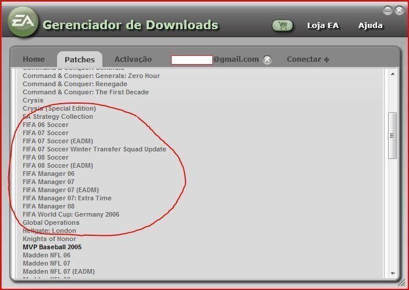409x290 pixels.
Task: Select Hellgate: London
Action: (49, 231)
